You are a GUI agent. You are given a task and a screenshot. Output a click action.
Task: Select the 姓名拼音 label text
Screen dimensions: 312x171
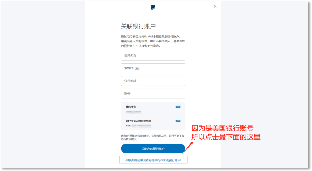click(x=131, y=107)
